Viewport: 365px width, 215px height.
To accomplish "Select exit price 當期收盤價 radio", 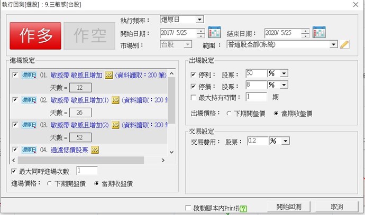I will click(x=276, y=114).
